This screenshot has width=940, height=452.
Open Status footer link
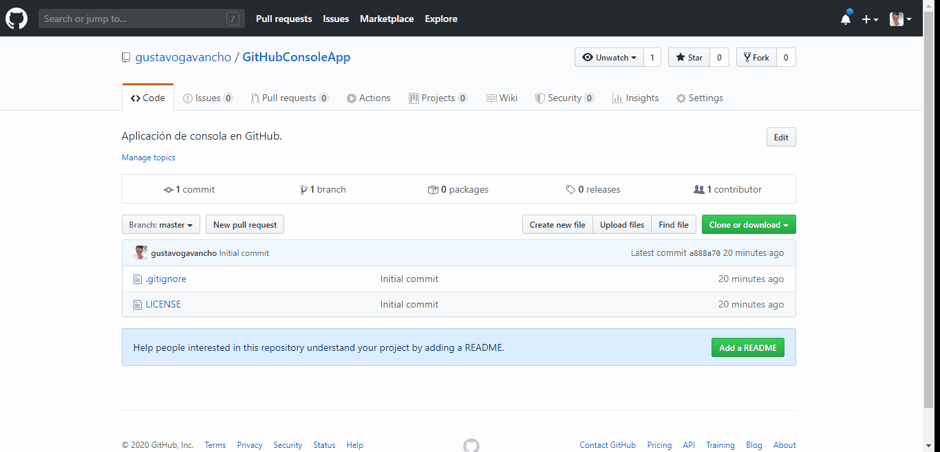tap(324, 445)
